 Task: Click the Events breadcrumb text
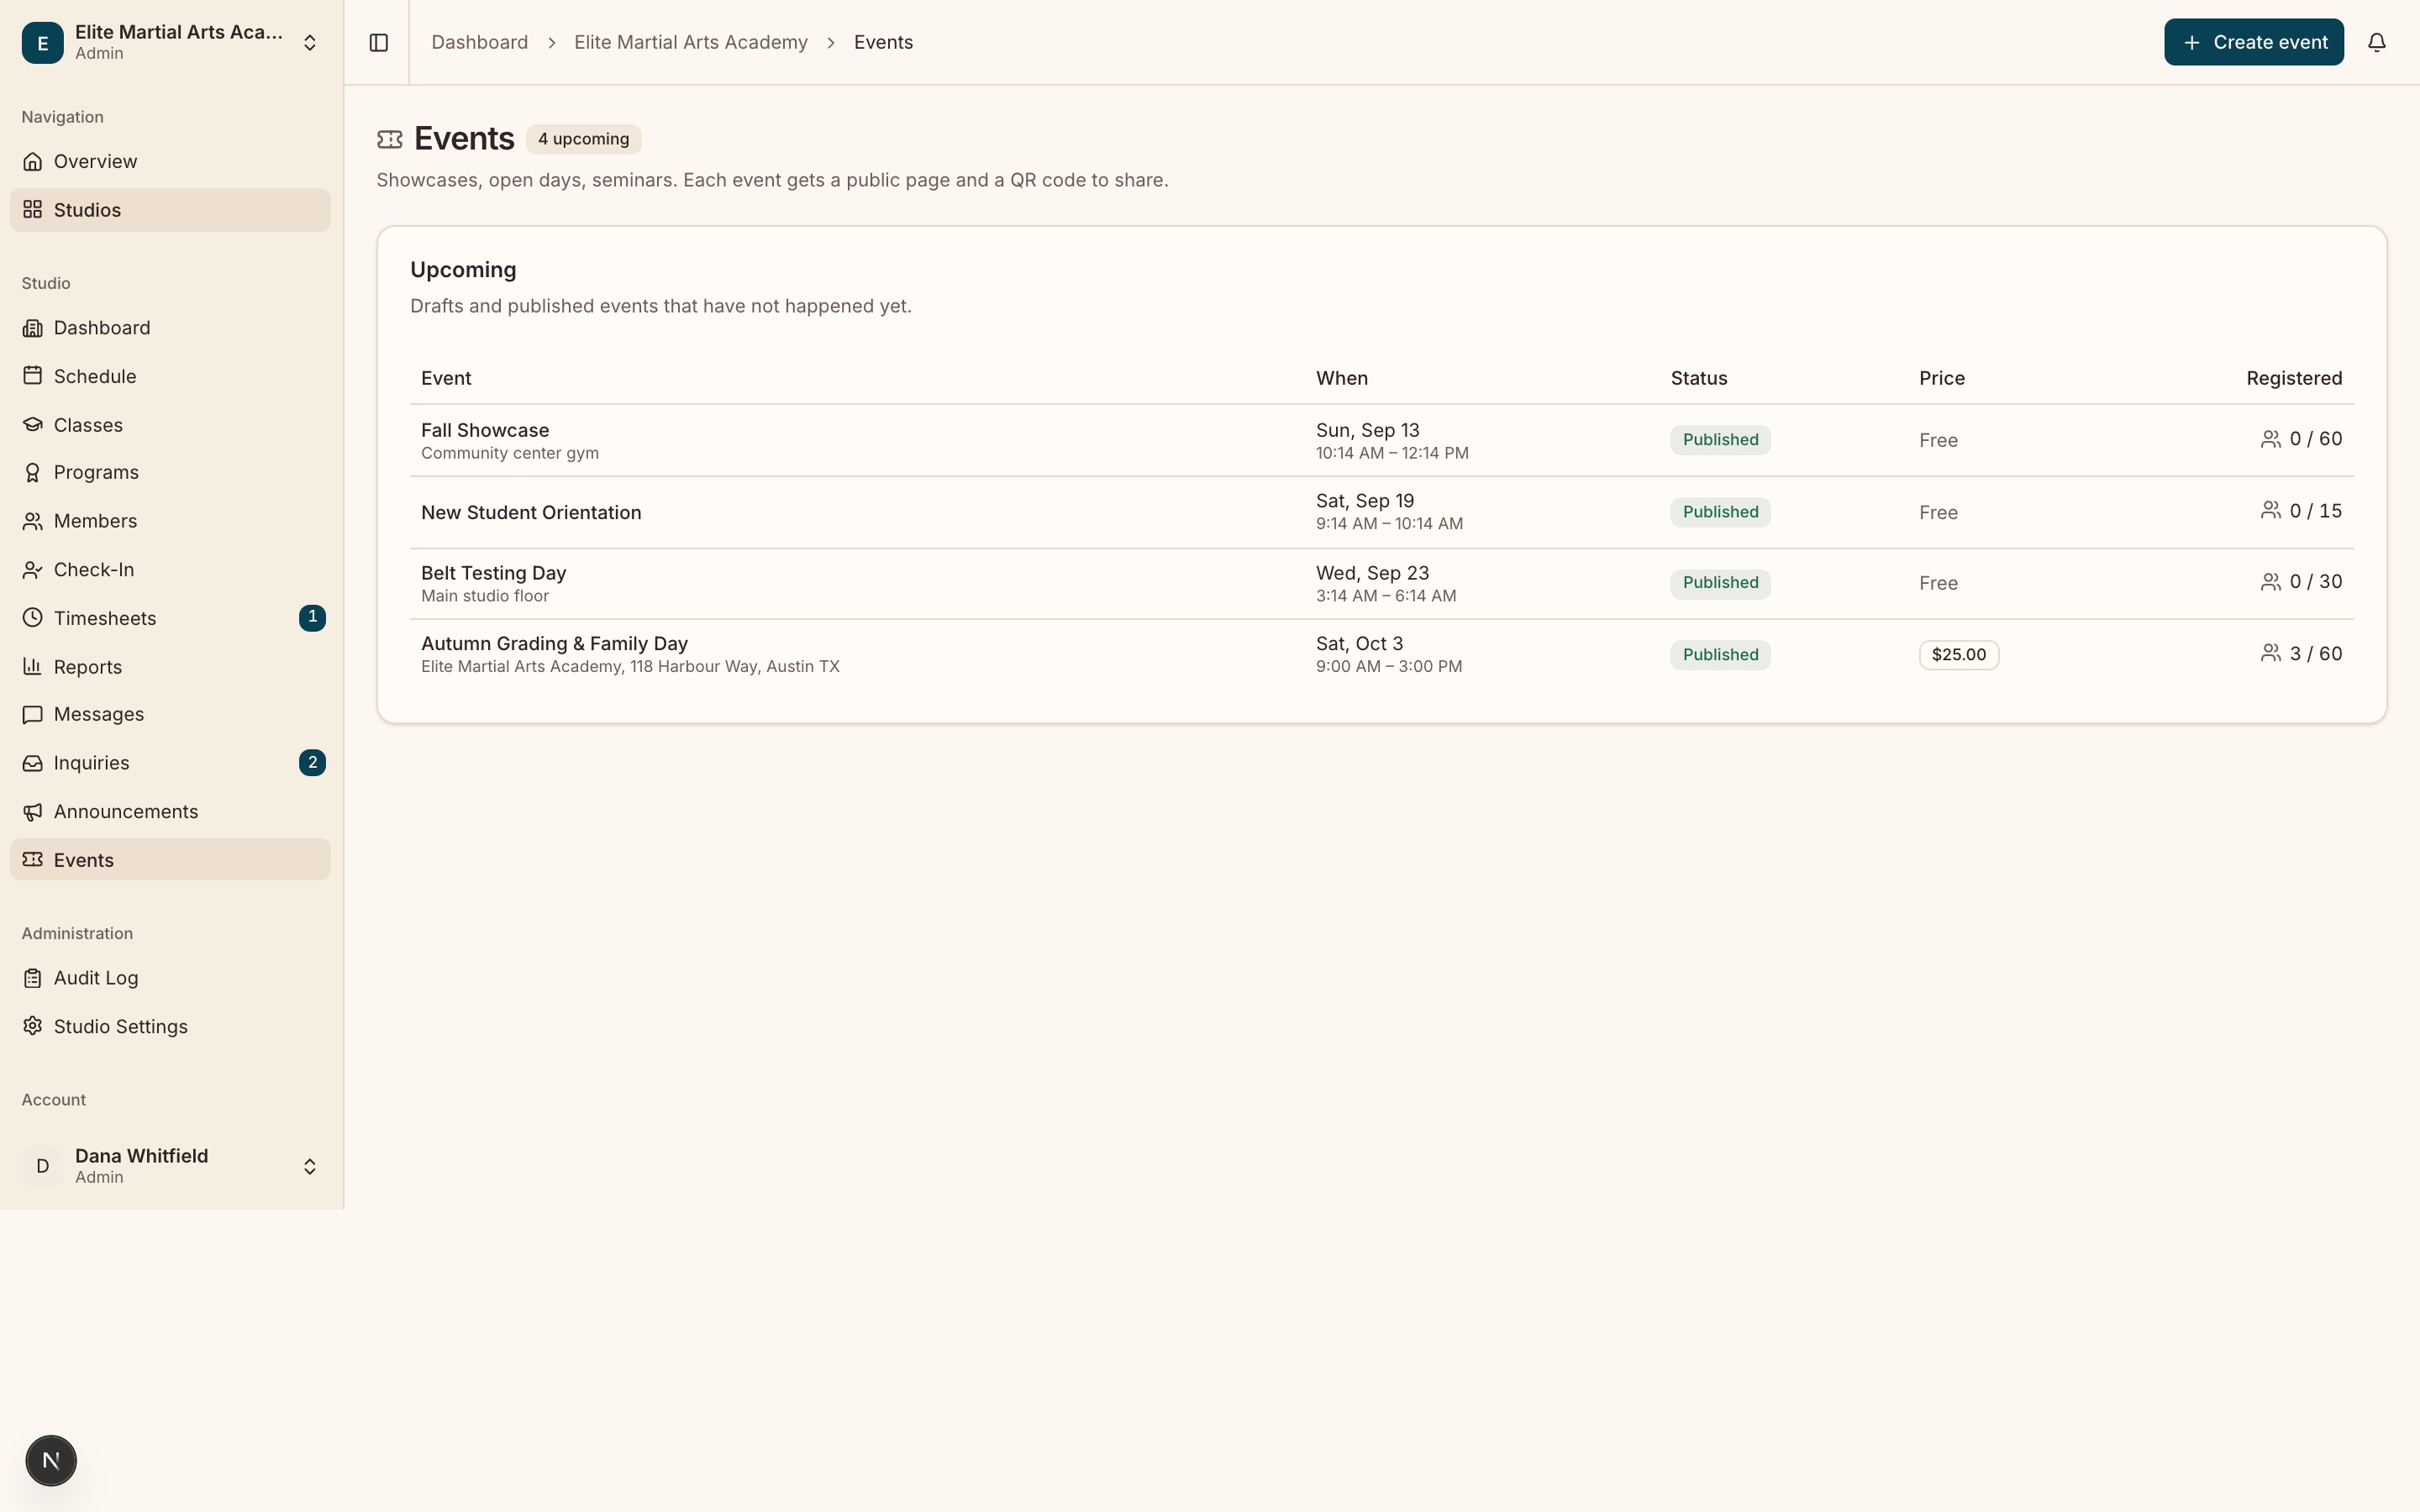coord(883,42)
